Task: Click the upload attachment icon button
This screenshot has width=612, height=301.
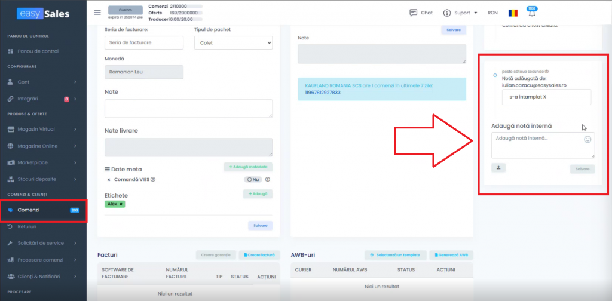Action: (498, 168)
